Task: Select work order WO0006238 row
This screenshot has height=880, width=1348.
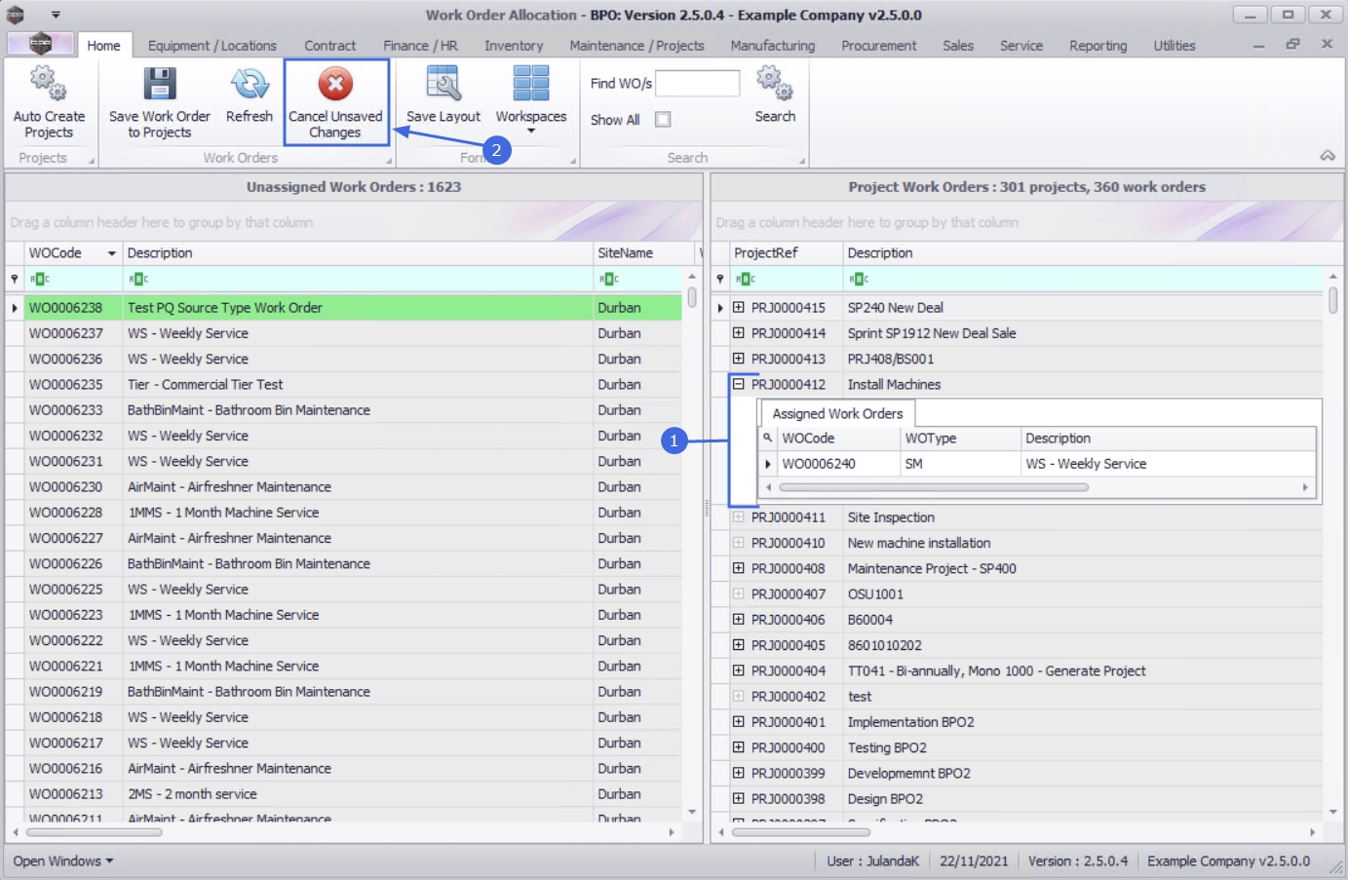Action: 351,307
